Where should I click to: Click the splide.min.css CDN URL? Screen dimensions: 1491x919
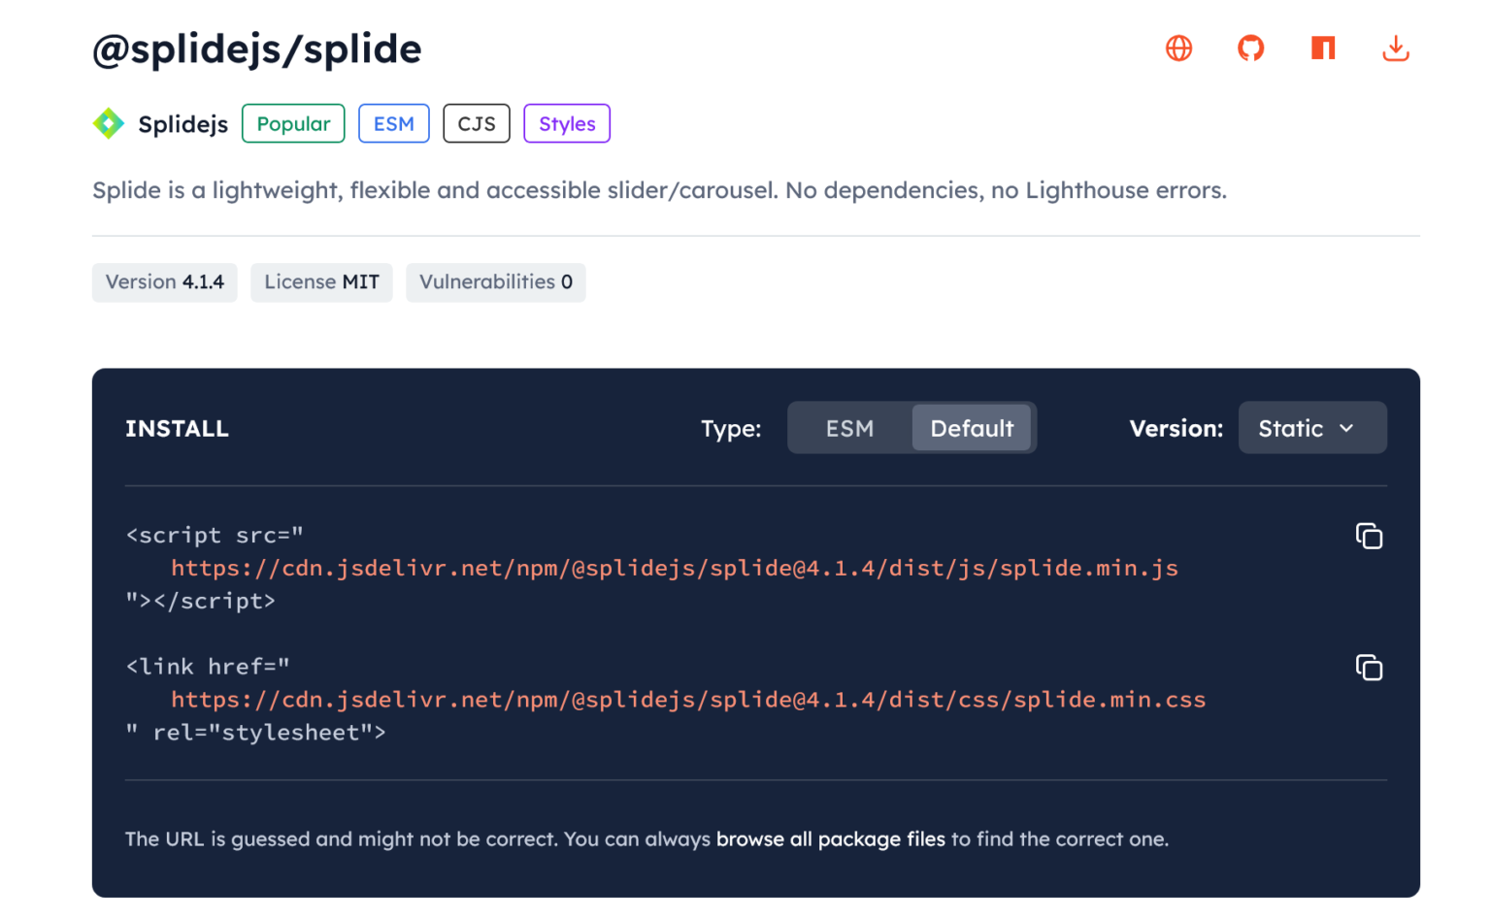pos(687,700)
